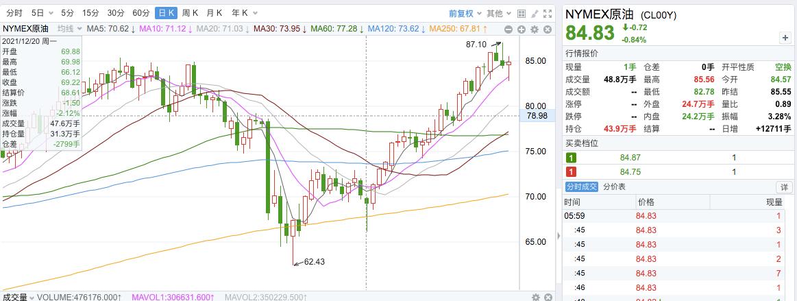Select the 月K monthly chart
Viewport: 797px width, 301px height.
214,13
